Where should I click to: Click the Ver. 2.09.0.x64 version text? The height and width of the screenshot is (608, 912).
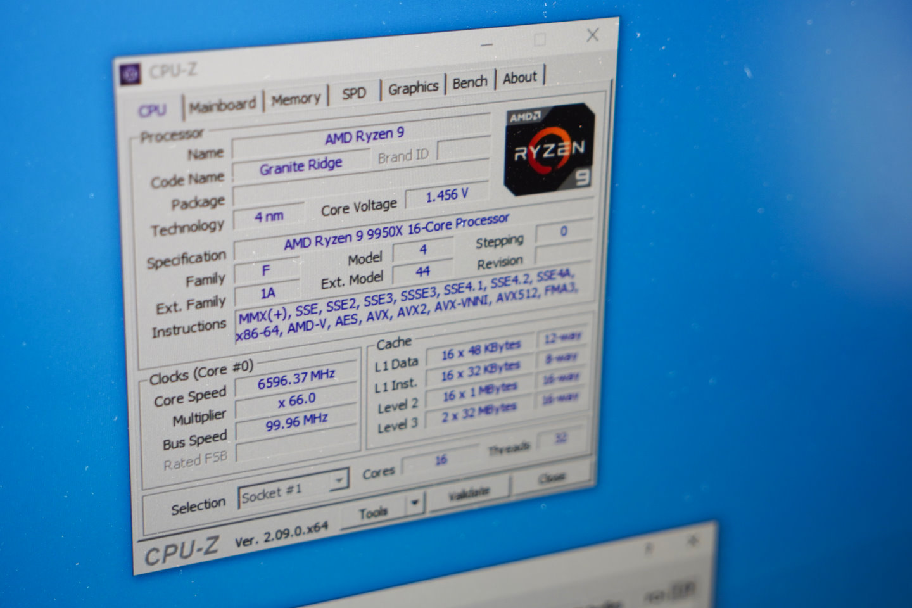tap(281, 533)
